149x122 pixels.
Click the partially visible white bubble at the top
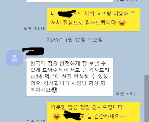70,1
